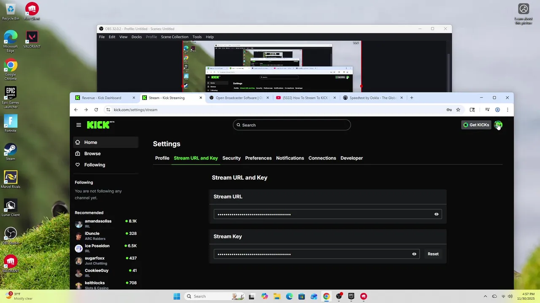Open Riot Client desktop shortcut
This screenshot has width=540, height=303.
tap(32, 12)
